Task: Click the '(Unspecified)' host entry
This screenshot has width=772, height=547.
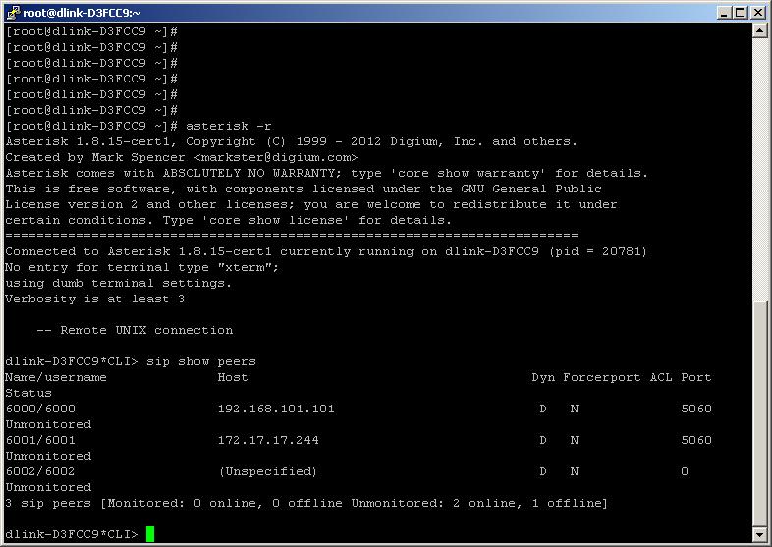Action: pos(268,471)
